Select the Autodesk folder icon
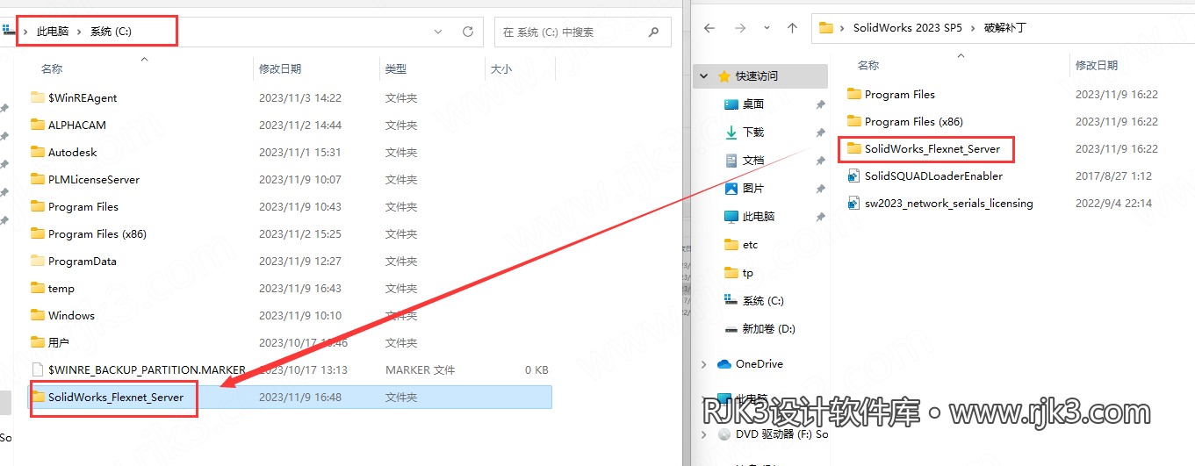 coord(37,152)
